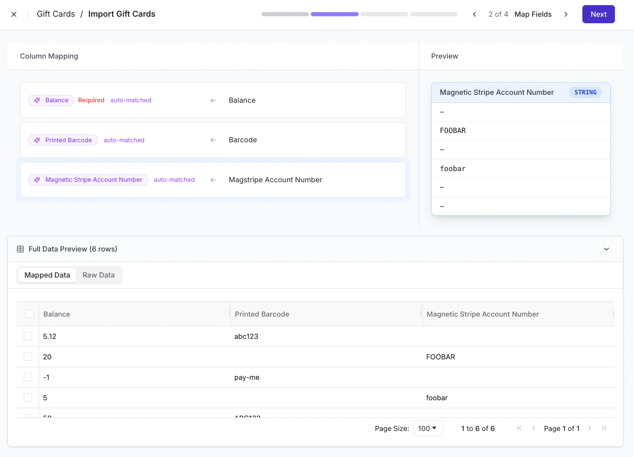This screenshot has width=634, height=457.
Task: Click the table icon beside Full Data Preview
Action: pos(20,249)
